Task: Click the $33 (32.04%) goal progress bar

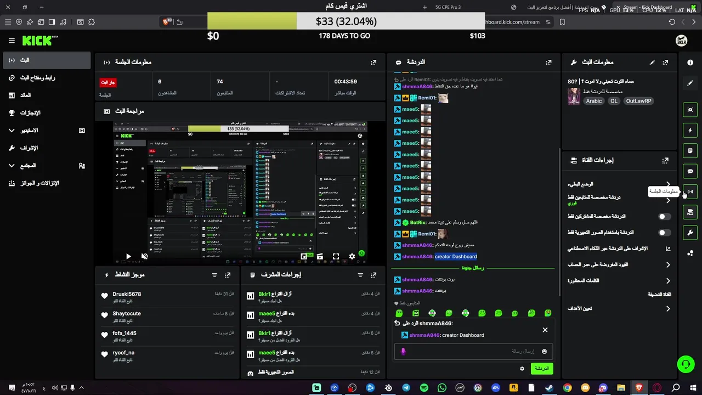Action: tap(346, 21)
